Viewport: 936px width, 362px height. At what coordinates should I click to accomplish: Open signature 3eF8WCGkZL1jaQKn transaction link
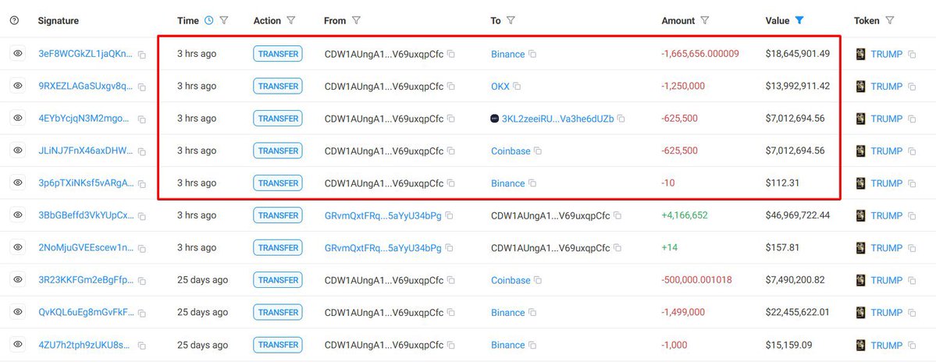click(86, 54)
